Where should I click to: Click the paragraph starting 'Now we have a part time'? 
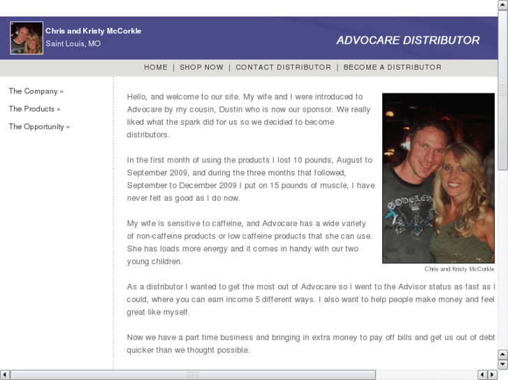tap(311, 344)
